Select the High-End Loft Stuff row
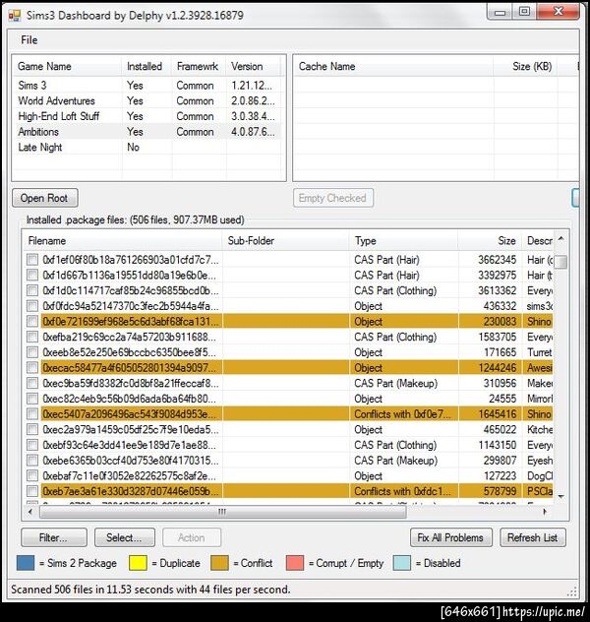The image size is (590, 622). coord(147,116)
